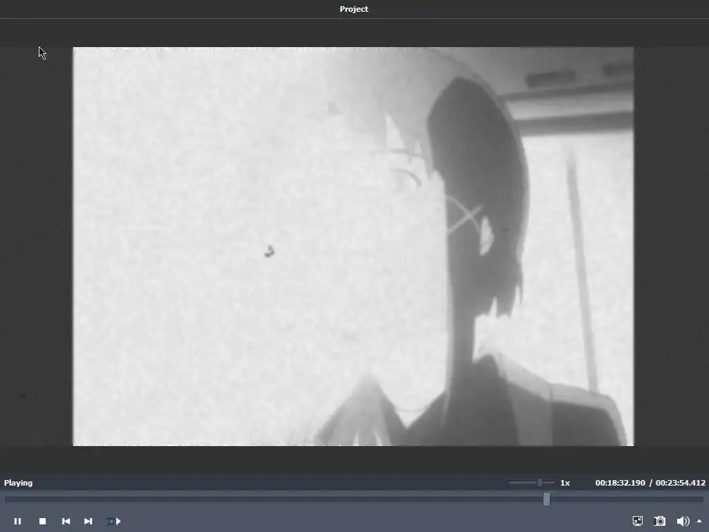709x532 pixels.
Task: Click the total duration 00:23:54.412
Action: tap(681, 483)
